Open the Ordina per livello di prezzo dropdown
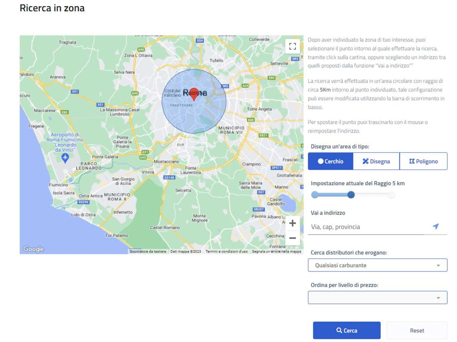 pos(378,297)
